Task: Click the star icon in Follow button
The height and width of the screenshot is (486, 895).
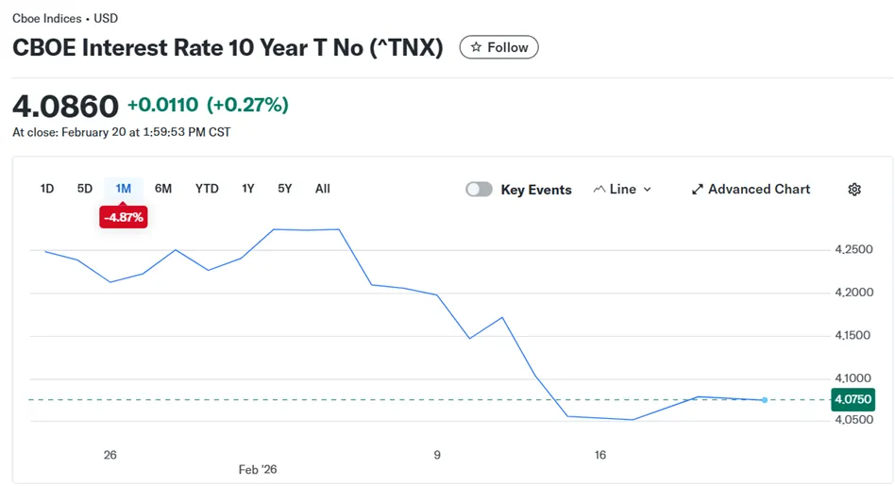Action: click(x=476, y=47)
